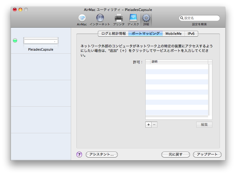
Task: Open the インターネット settings pane
Action: click(x=100, y=20)
